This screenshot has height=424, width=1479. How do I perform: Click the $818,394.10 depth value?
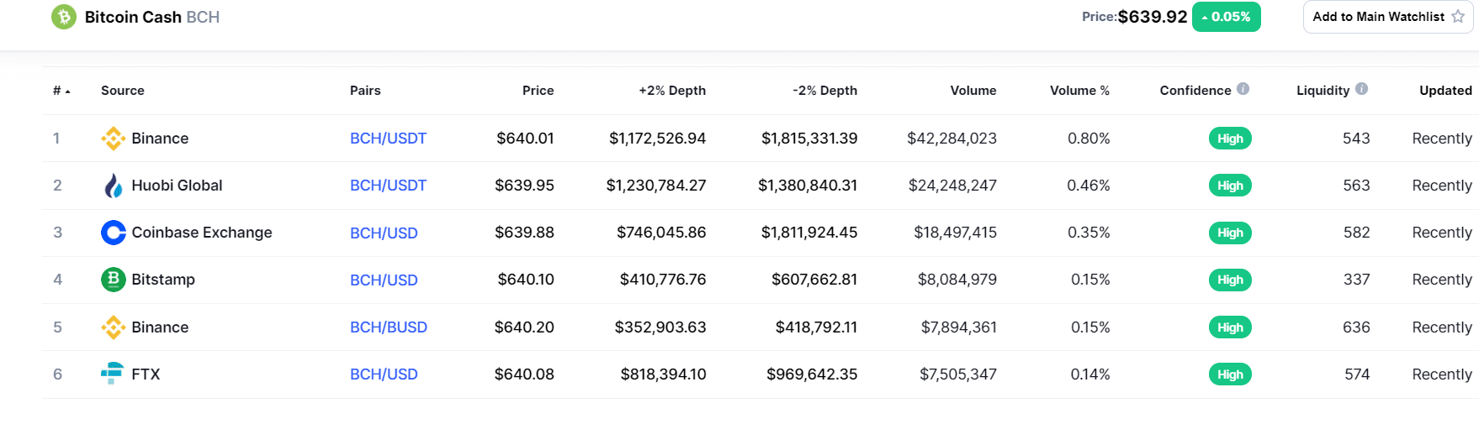click(664, 374)
